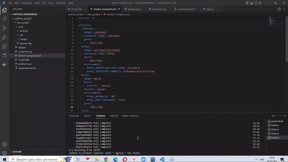Expand the Include folder
This screenshot has width=288, height=162.
coord(24,31)
